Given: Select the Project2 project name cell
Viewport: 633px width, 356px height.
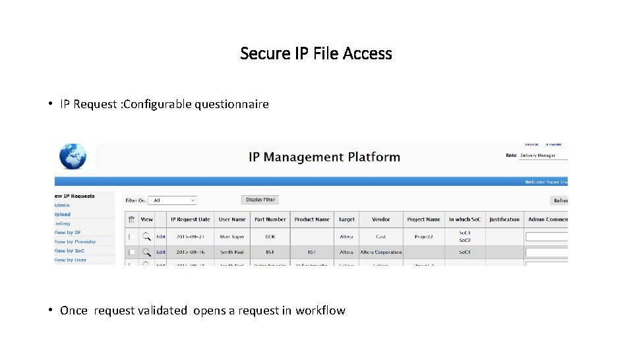Looking at the screenshot, I should 423,237.
